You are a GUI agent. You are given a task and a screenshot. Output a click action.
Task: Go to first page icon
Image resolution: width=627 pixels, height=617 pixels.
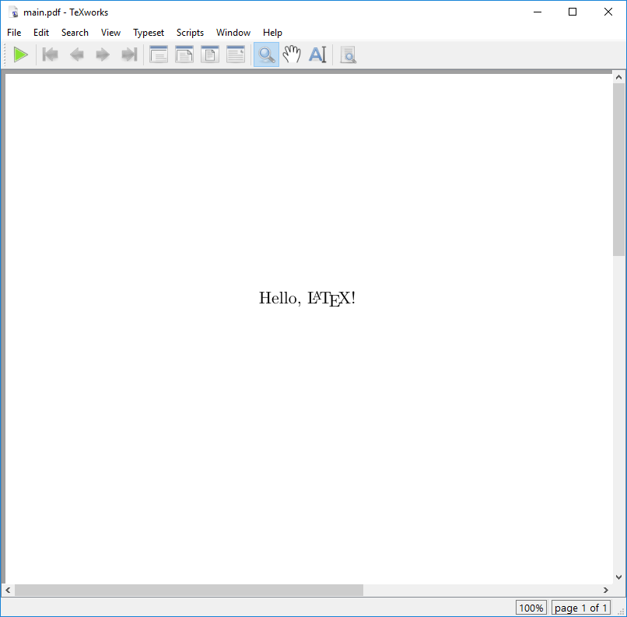[x=51, y=54]
